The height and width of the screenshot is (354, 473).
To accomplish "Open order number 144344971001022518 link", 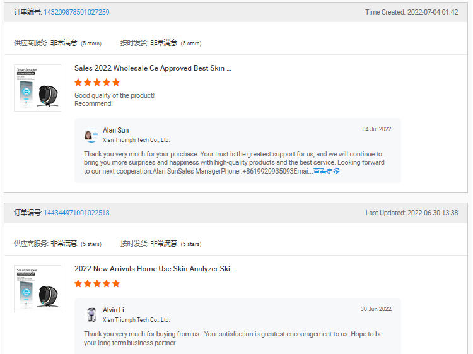I will [x=76, y=213].
